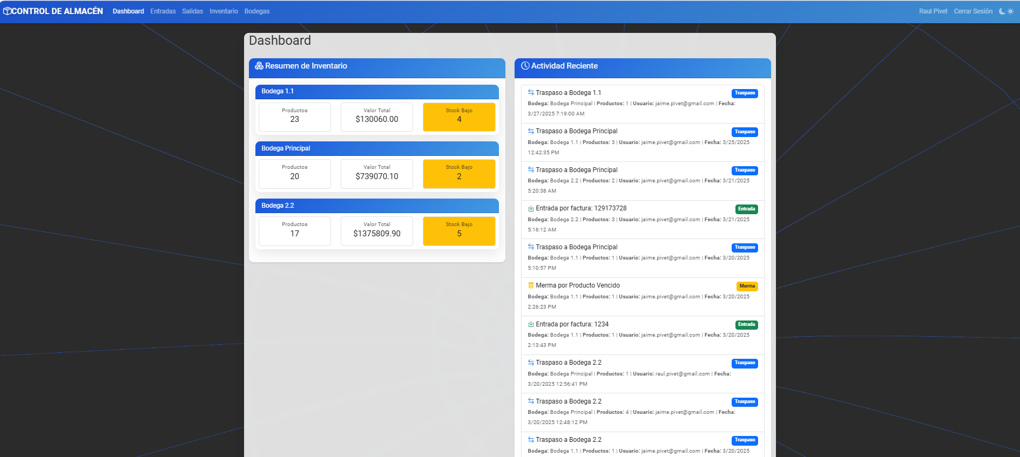This screenshot has height=457, width=1020.
Task: Navigate to Bodegas section
Action: (256, 11)
